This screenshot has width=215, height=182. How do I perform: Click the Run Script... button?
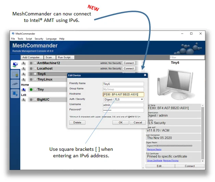65,57
